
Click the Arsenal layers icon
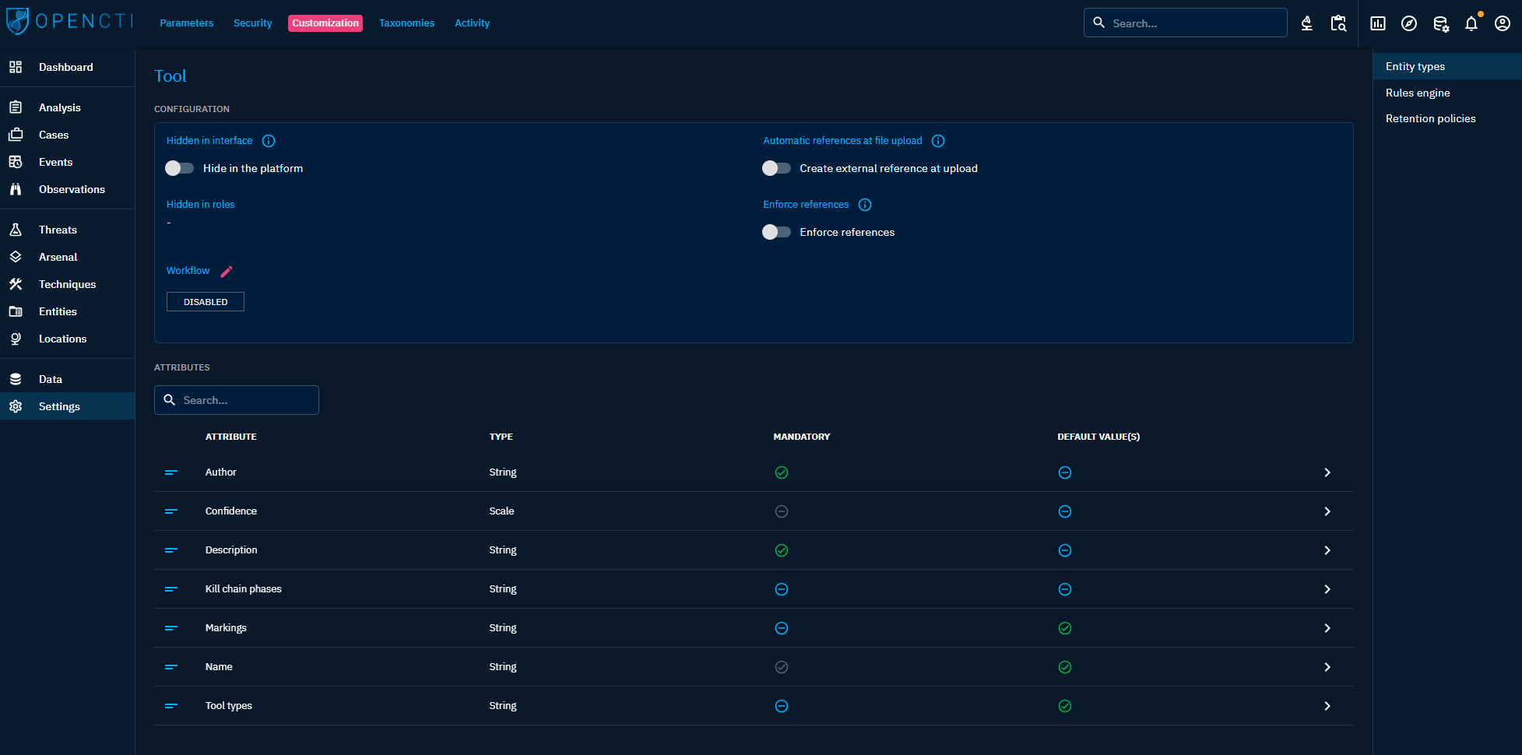pyautogui.click(x=16, y=257)
